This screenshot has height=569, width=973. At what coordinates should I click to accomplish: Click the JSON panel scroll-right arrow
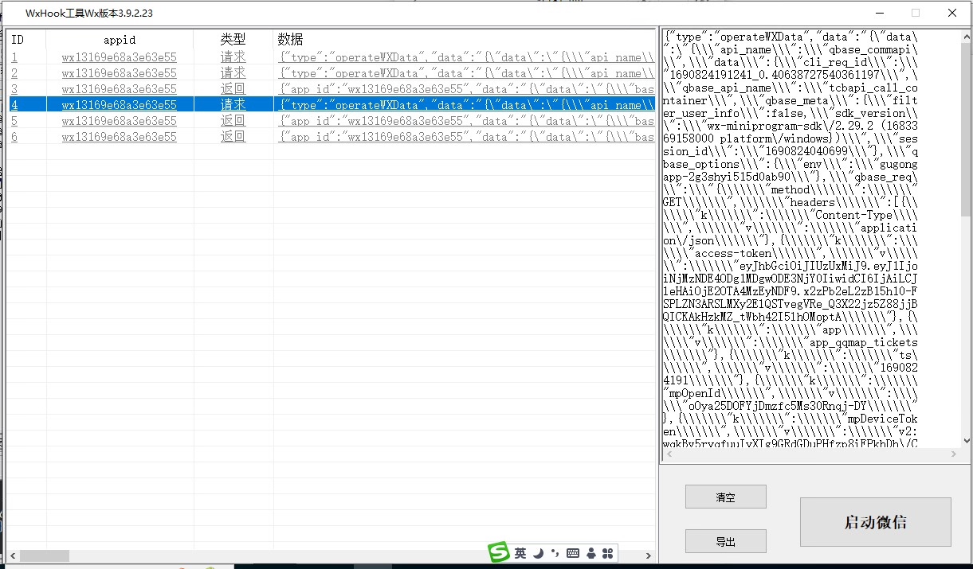(x=953, y=454)
